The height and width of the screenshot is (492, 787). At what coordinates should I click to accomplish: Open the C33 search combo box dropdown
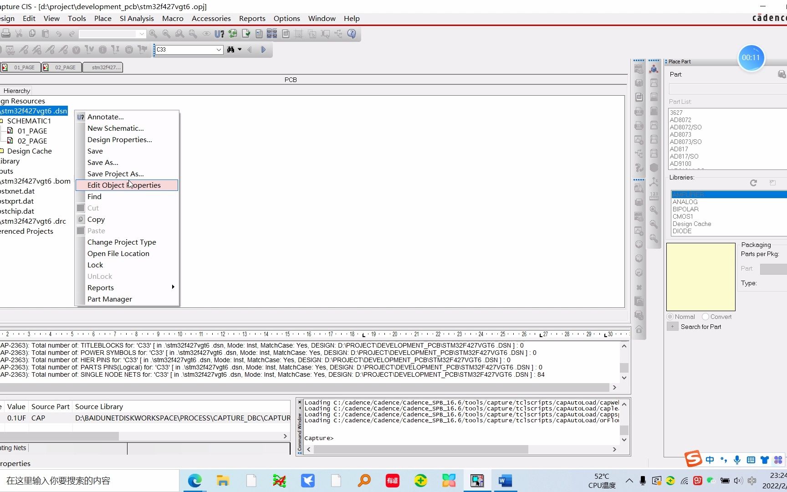(219, 50)
